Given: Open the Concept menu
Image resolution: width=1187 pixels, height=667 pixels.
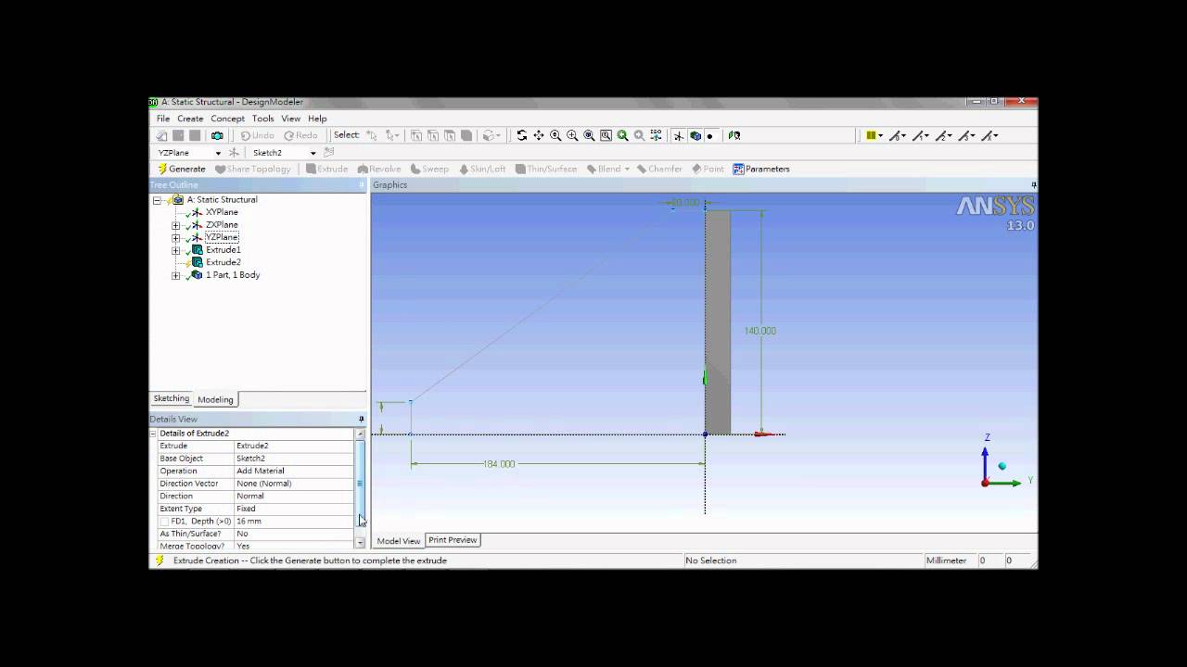Looking at the screenshot, I should point(227,119).
